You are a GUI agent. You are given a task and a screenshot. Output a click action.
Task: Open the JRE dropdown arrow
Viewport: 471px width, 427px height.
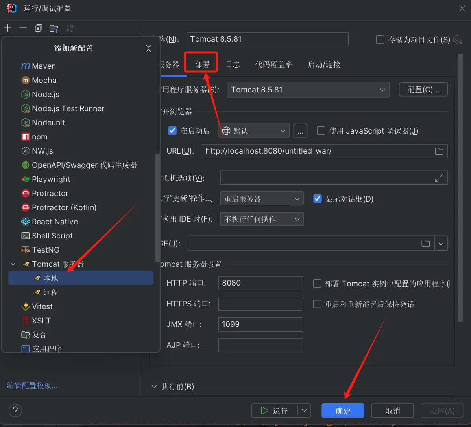[441, 244]
